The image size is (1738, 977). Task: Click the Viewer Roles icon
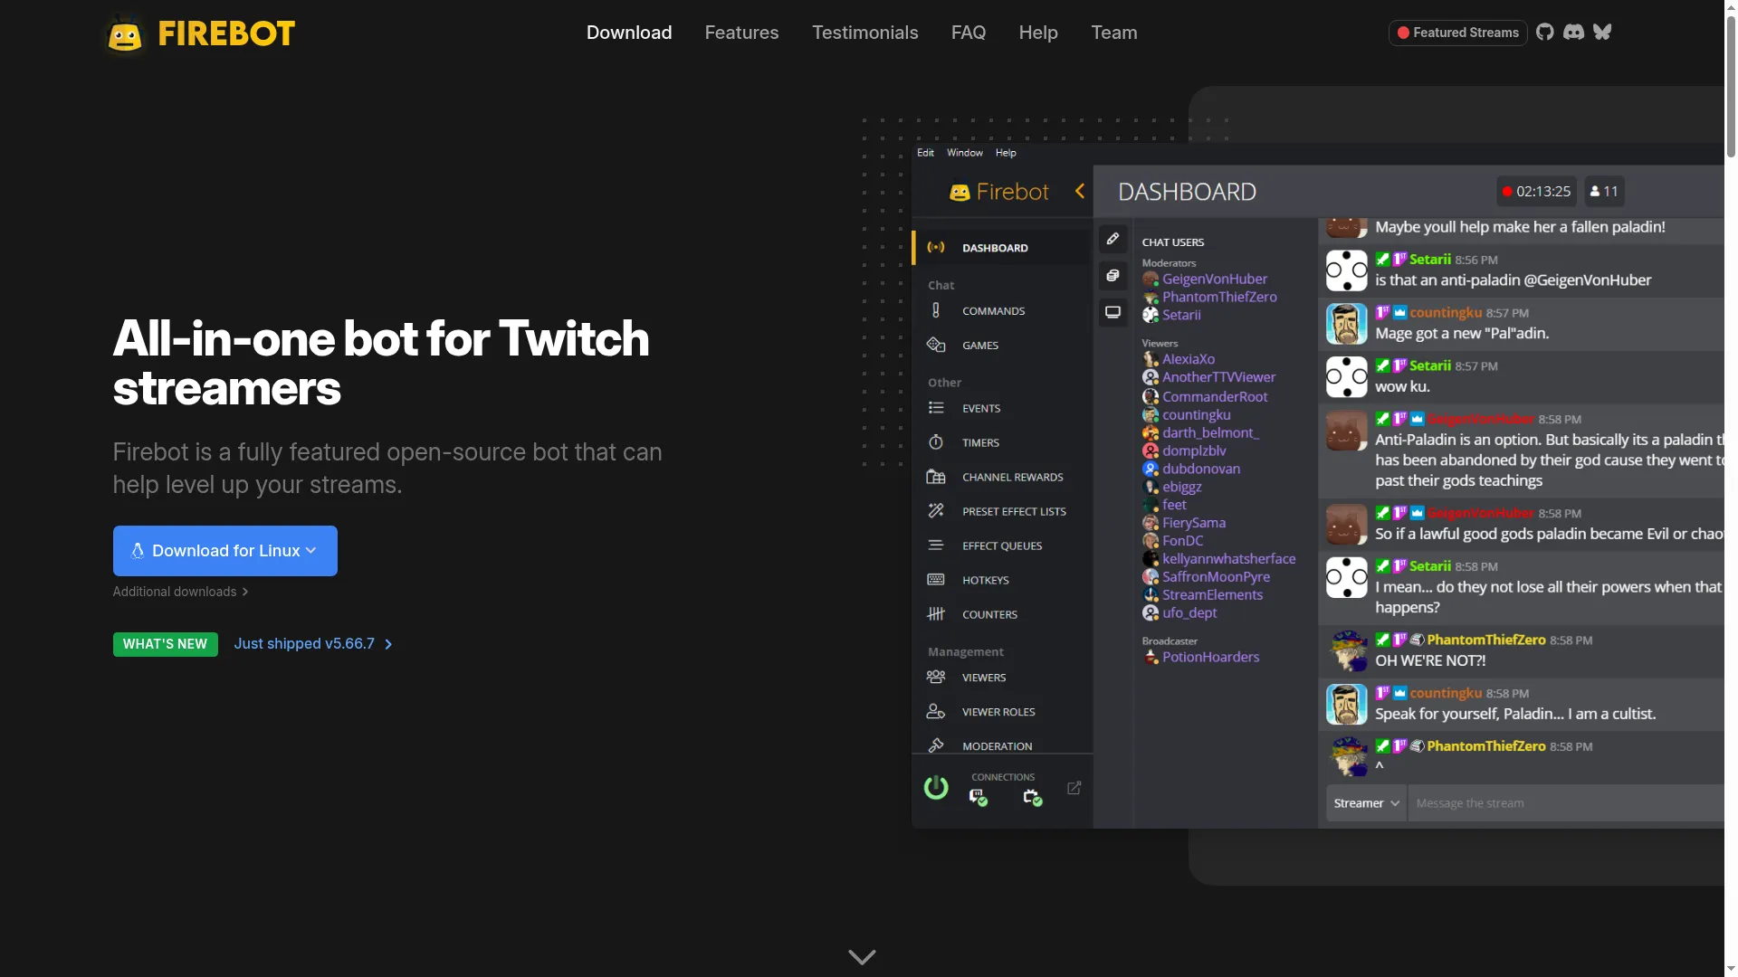pyautogui.click(x=936, y=712)
